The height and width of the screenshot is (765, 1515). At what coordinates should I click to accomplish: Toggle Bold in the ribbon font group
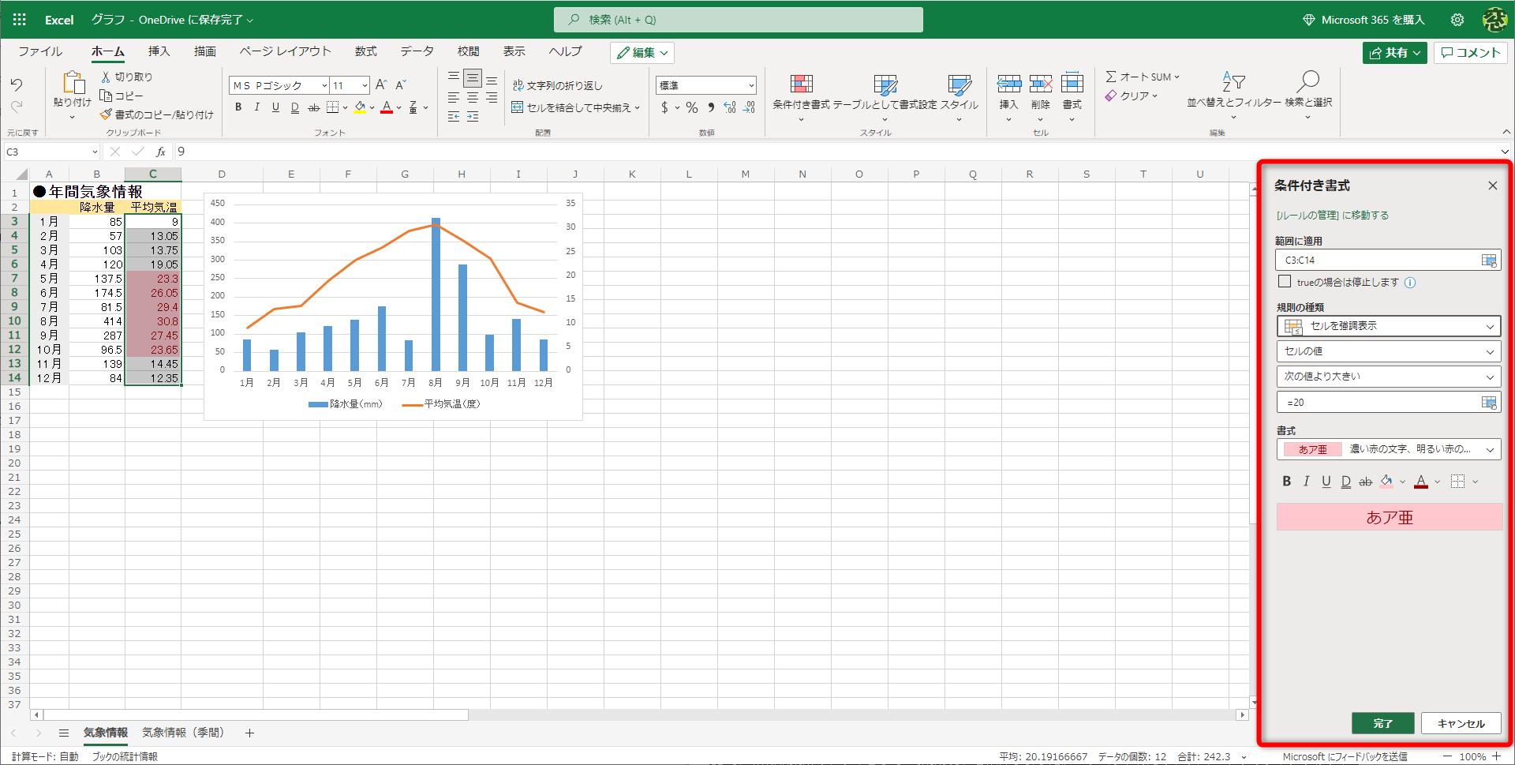tap(238, 107)
